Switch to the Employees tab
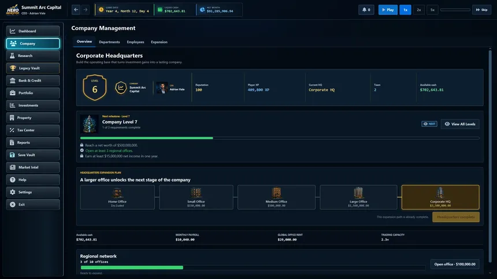Viewport: 497px width, 279px height. 135,42
